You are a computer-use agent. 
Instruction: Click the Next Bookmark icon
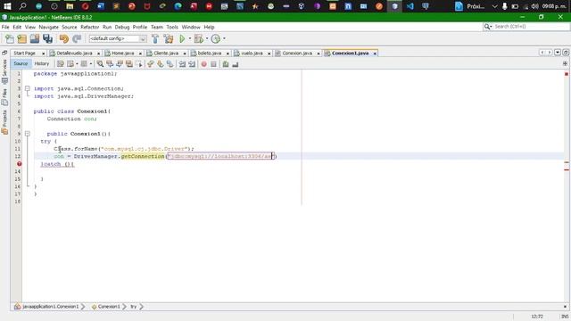161,64
